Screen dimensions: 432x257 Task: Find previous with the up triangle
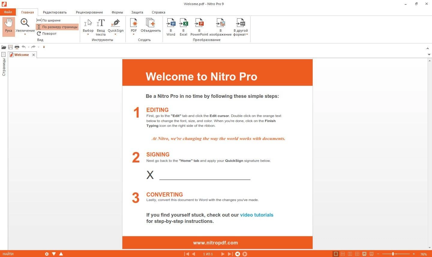click(x=61, y=254)
